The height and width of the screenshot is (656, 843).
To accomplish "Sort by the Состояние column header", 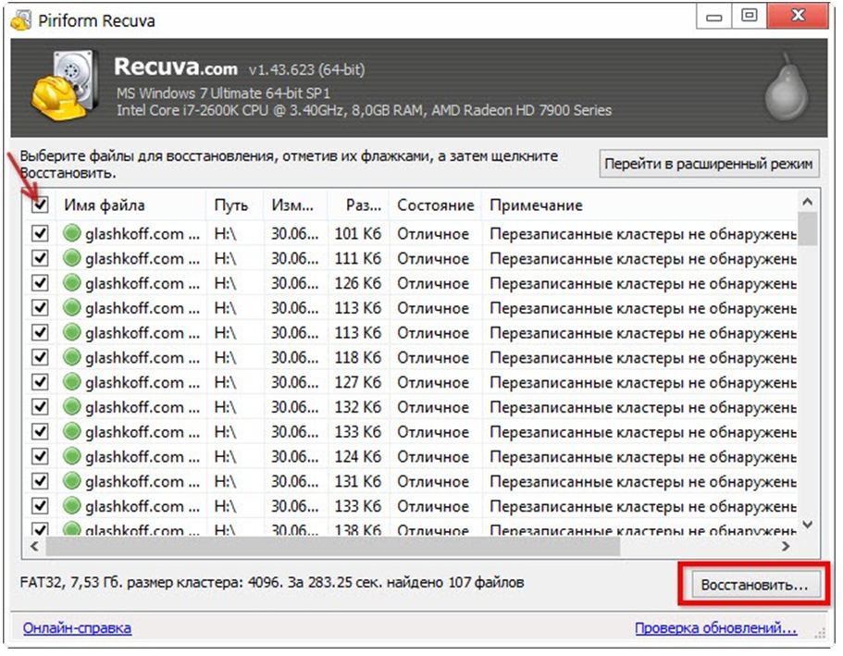I will (x=436, y=204).
